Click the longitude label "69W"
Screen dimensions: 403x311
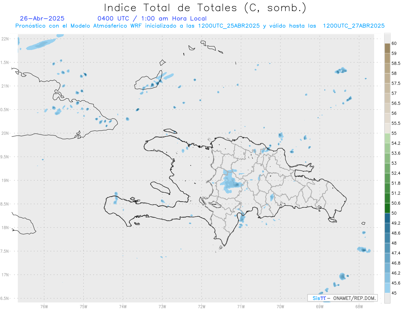coord(320,306)
